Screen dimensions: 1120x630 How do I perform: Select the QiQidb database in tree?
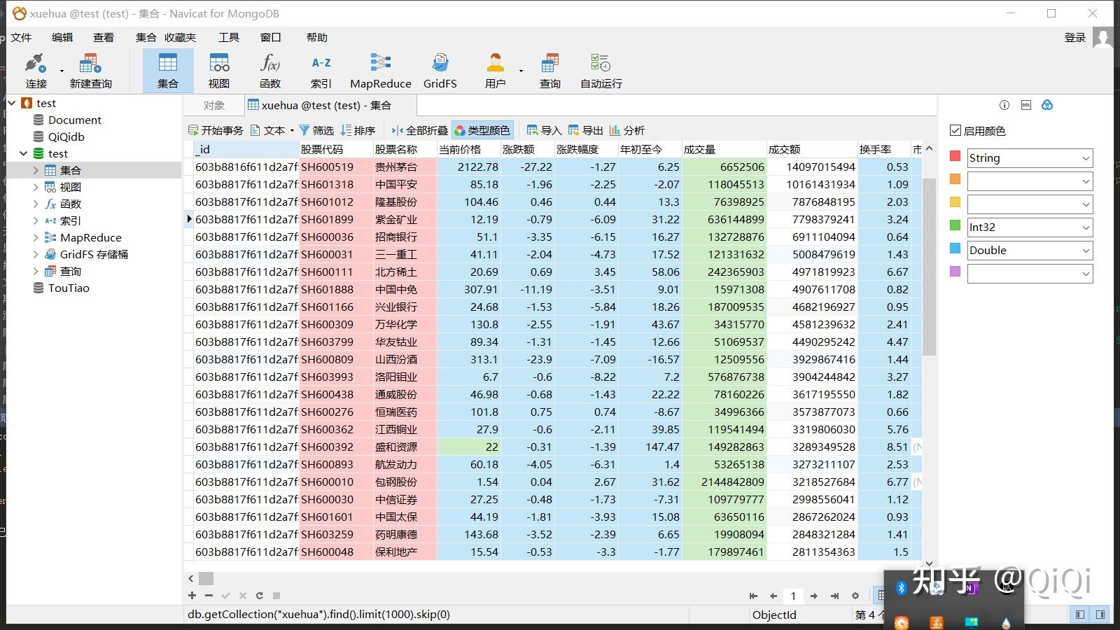click(66, 136)
